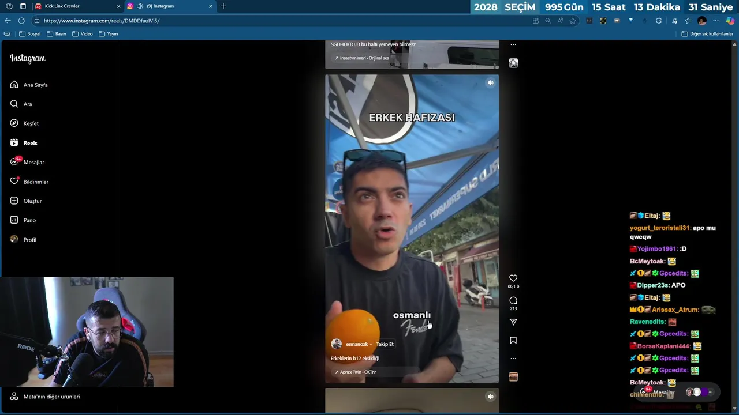Save the ermanozk reel with bookmark icon

coord(513,341)
